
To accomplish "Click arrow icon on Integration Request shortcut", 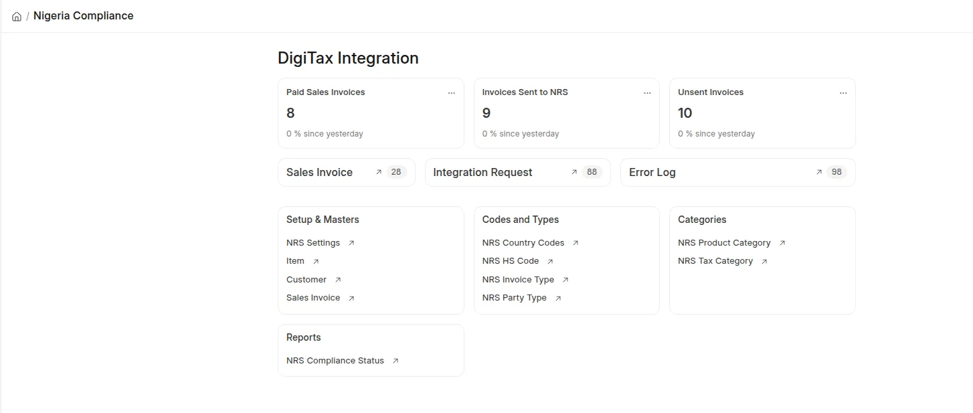I will (574, 172).
